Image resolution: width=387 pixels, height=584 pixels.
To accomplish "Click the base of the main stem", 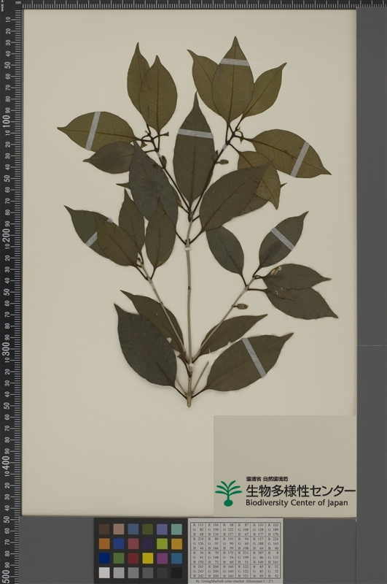I will pos(189,402).
